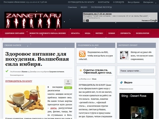Screen dimensions: 159x119
Task: Click the Видео widget heading
Action: 128,83
